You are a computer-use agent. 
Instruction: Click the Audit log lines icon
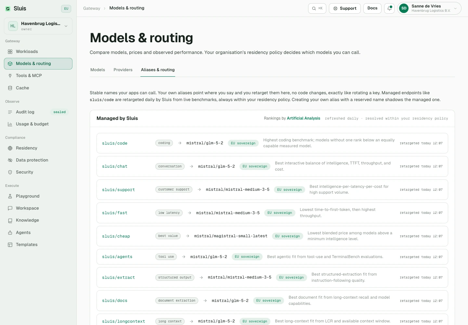click(10, 112)
